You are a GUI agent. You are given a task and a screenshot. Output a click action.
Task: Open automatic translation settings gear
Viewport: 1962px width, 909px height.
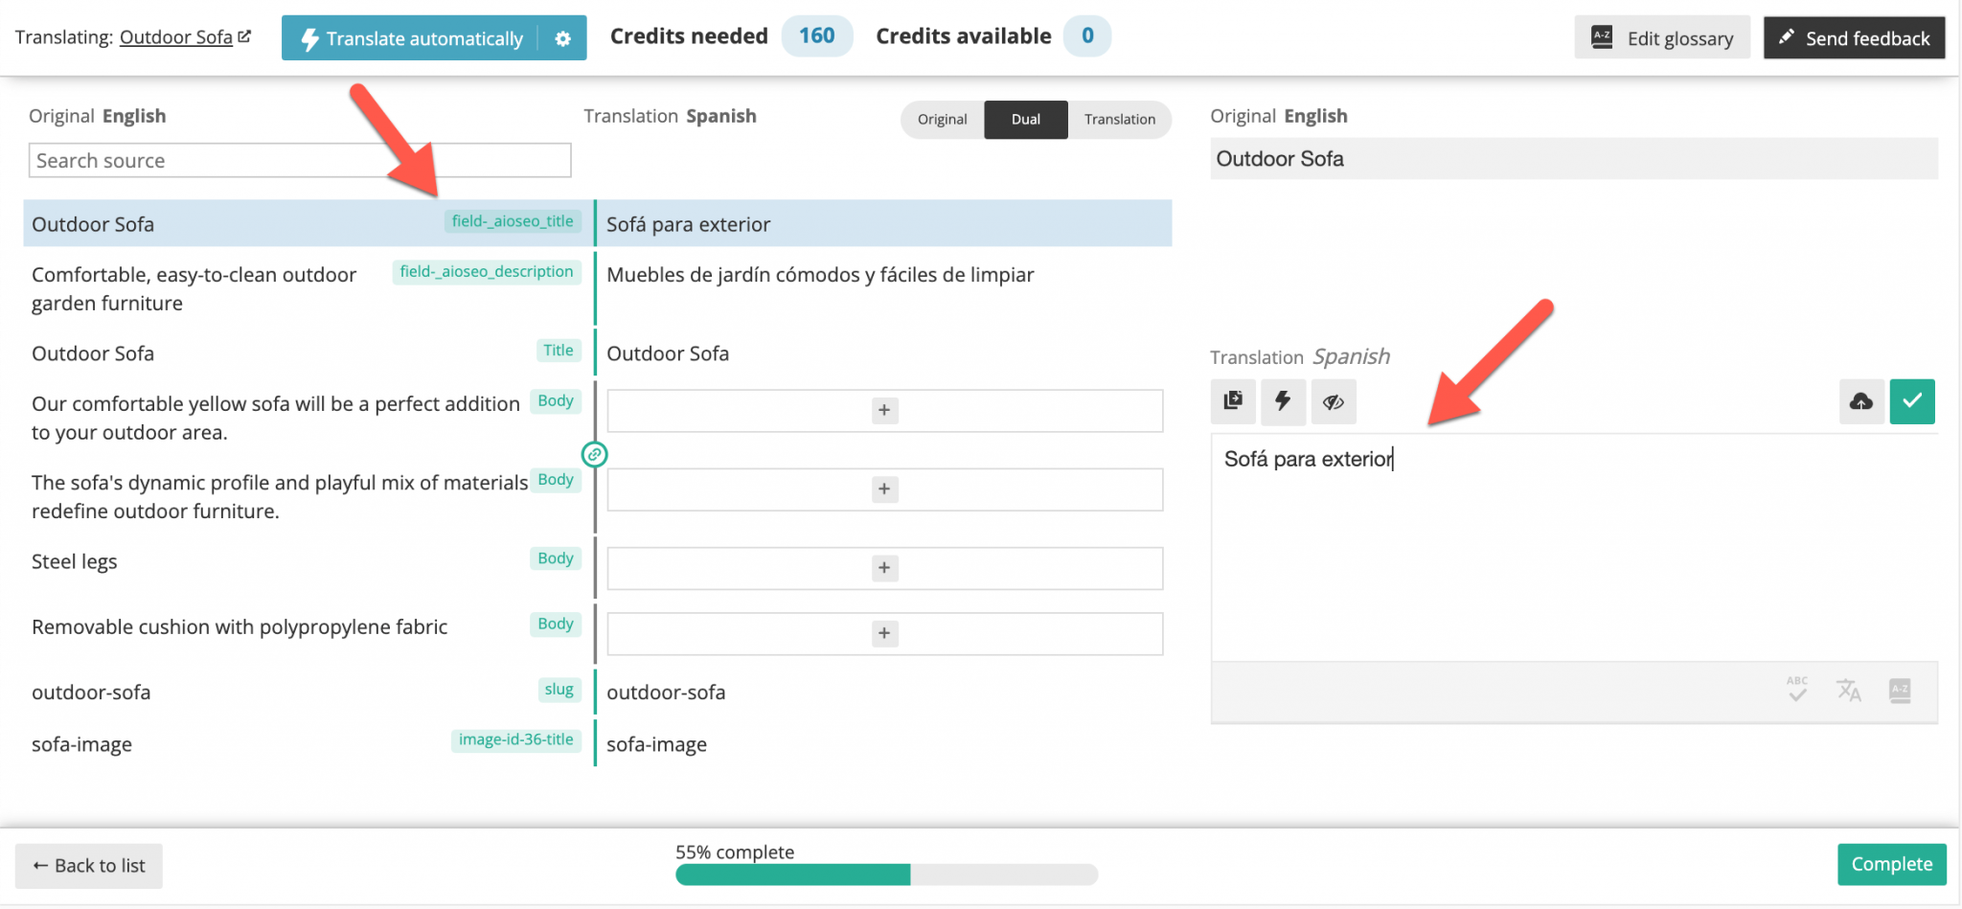click(562, 38)
